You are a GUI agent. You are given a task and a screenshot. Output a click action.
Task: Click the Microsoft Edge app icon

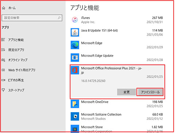point(75,45)
